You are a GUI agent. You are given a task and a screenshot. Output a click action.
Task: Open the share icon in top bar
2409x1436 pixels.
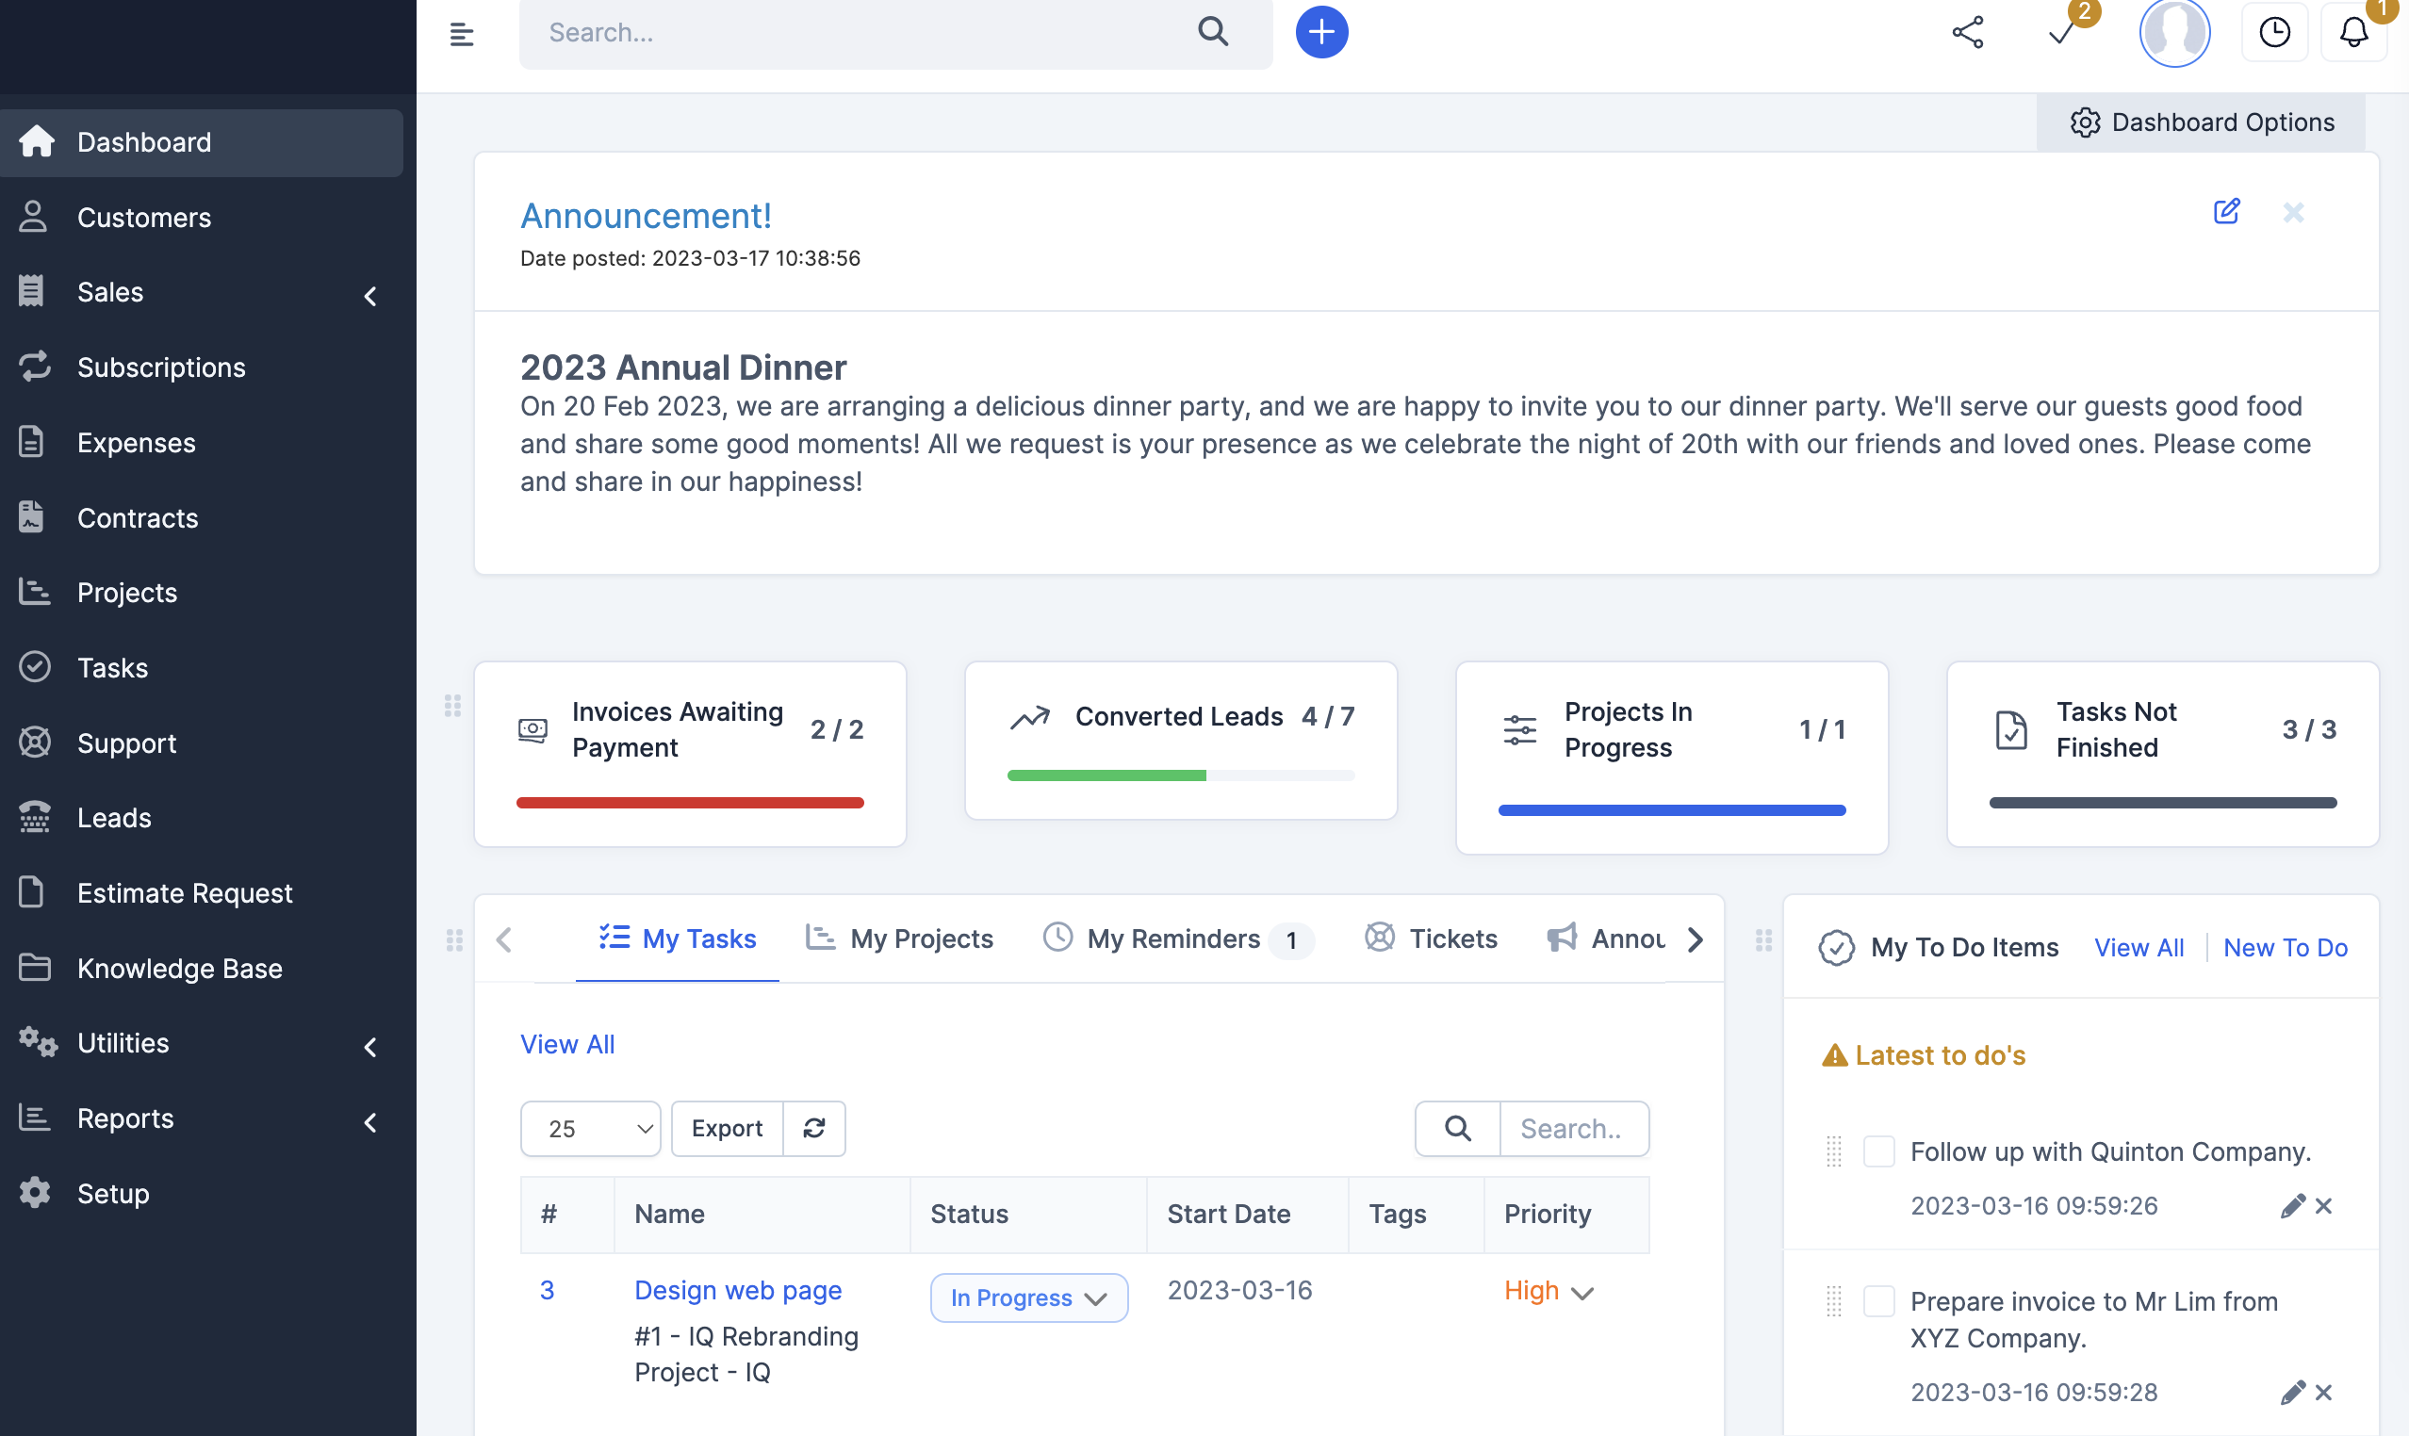coord(1967,32)
